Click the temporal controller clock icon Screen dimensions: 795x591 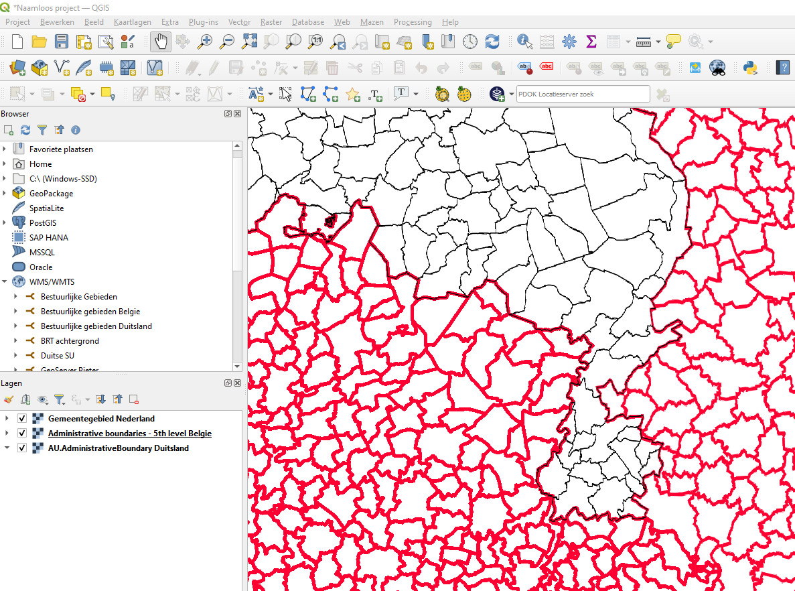point(469,42)
